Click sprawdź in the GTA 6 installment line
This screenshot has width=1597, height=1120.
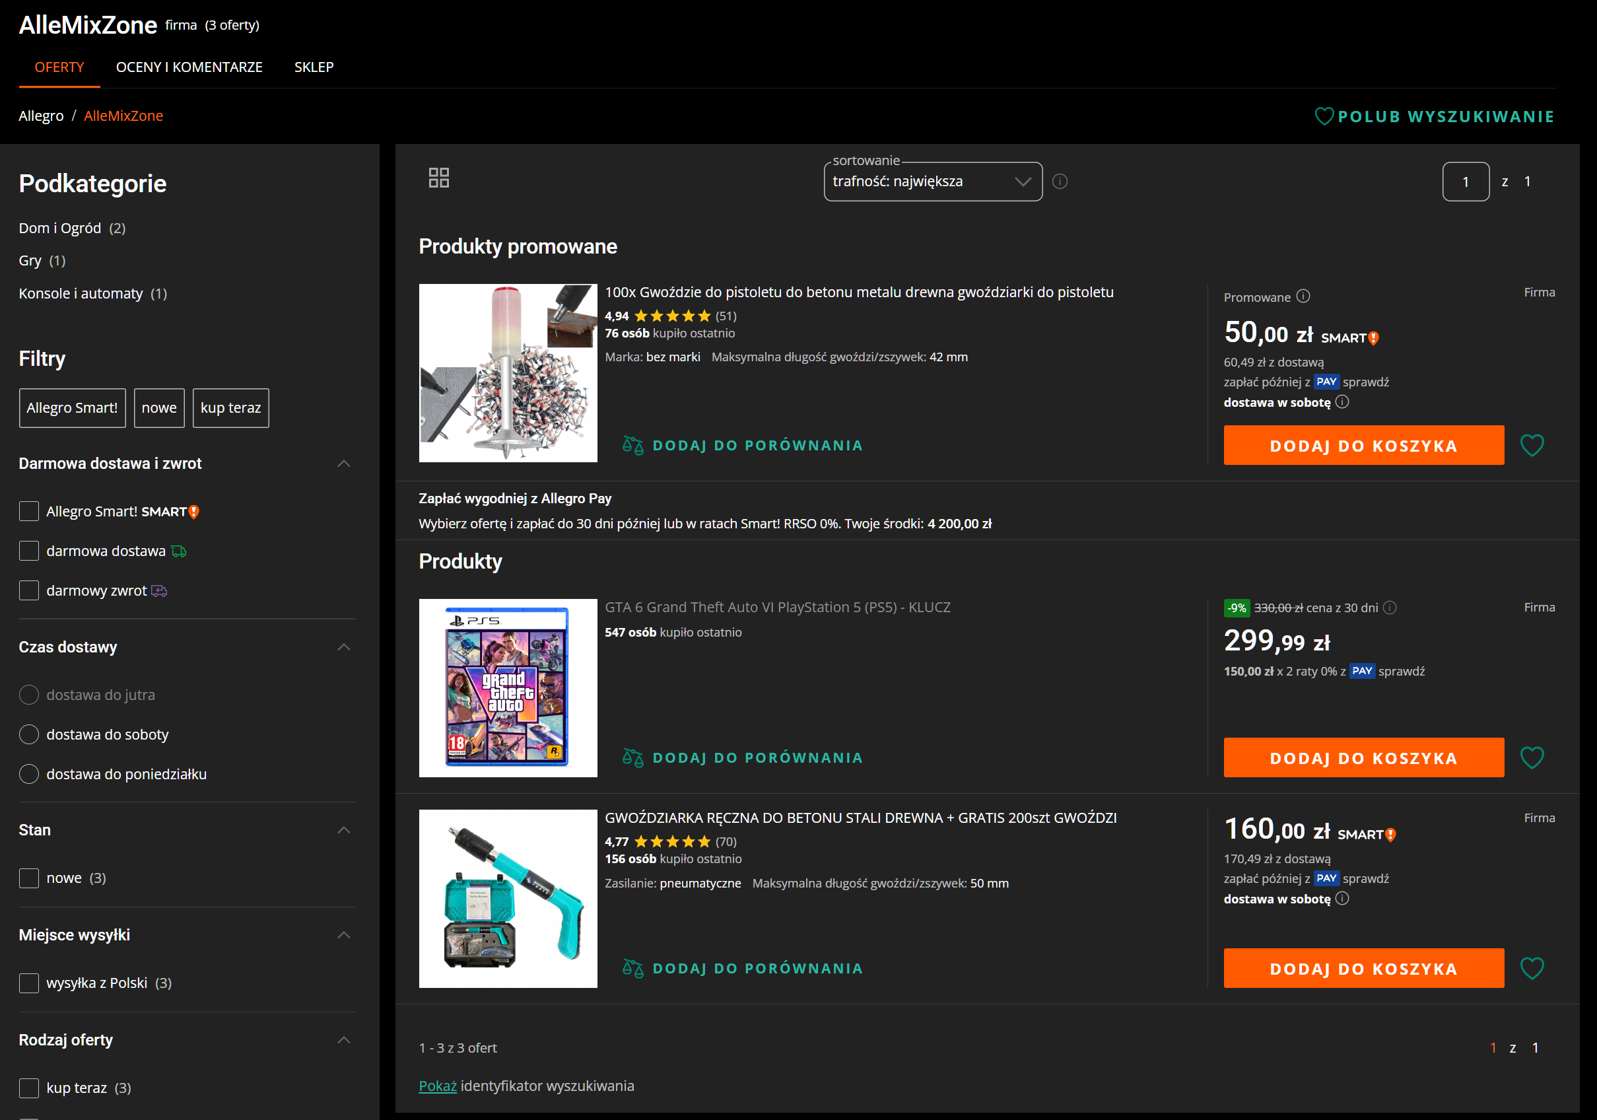pyautogui.click(x=1402, y=672)
